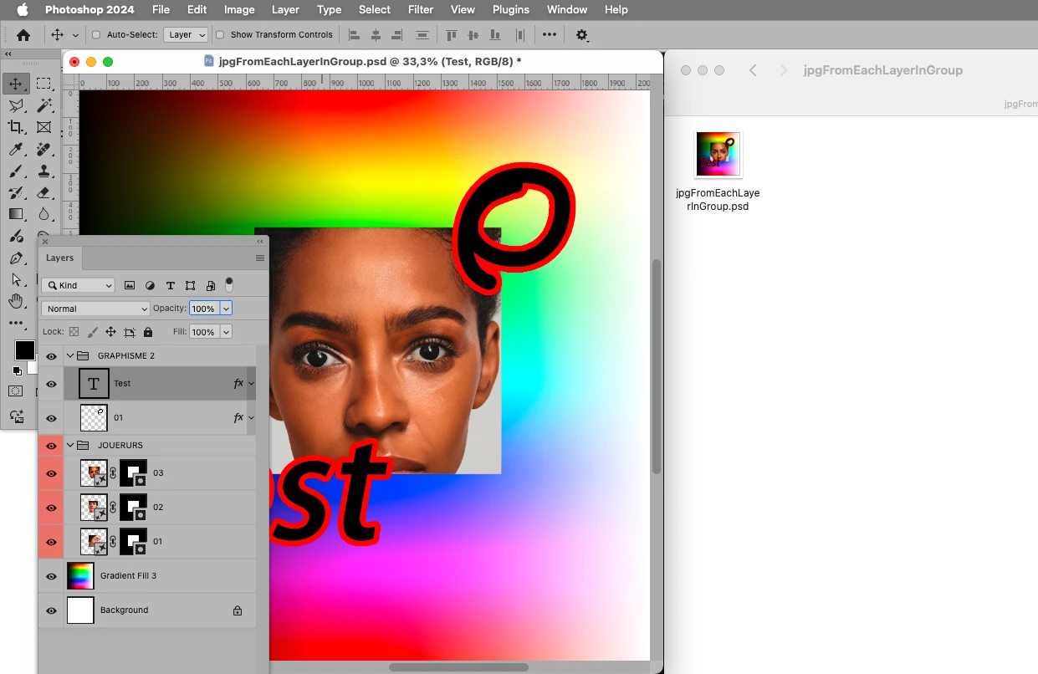Open the Apple menu
The height and width of the screenshot is (674, 1038).
[23, 10]
